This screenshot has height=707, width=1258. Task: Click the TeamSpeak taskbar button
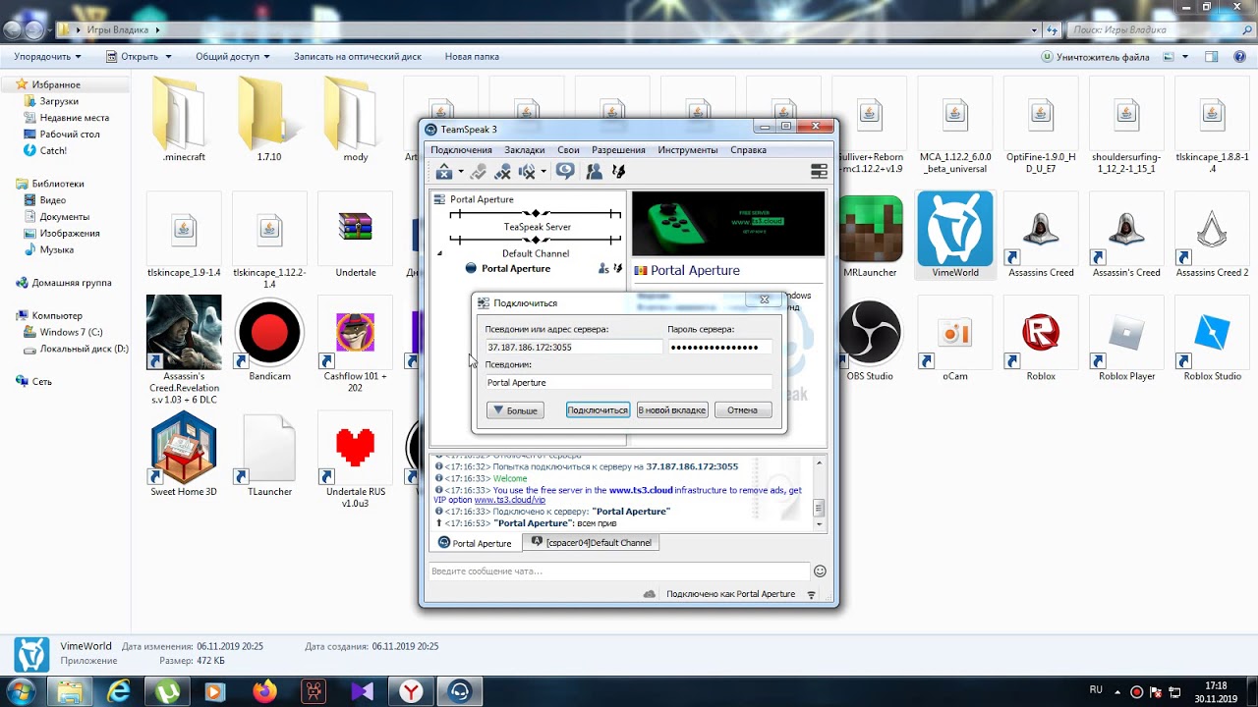[x=459, y=691]
